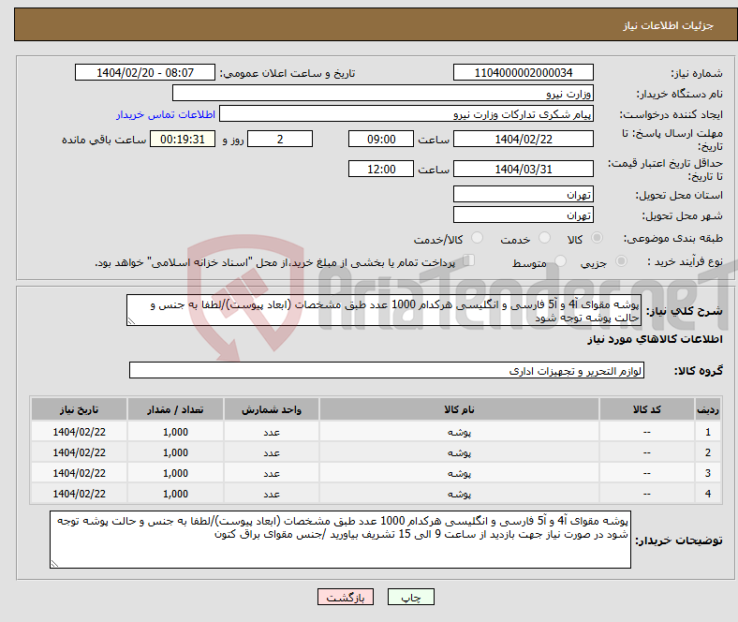Click the جزئیات اطلاعات نیاز page header

pos(669,25)
